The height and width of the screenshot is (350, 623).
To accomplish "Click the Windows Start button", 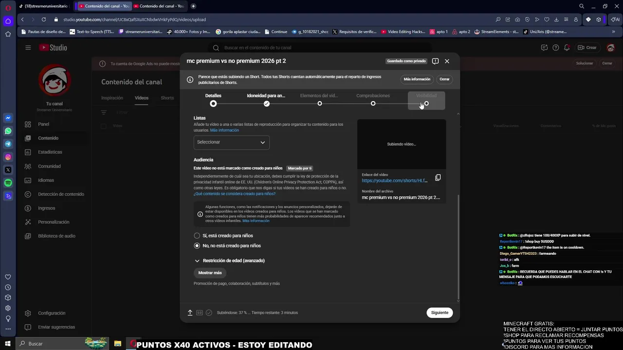I will pyautogui.click(x=8, y=344).
